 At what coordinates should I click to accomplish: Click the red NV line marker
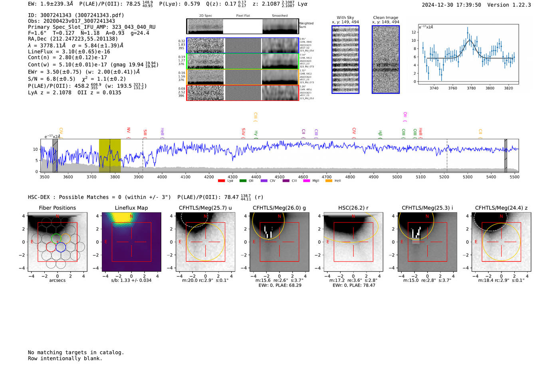tap(129, 133)
